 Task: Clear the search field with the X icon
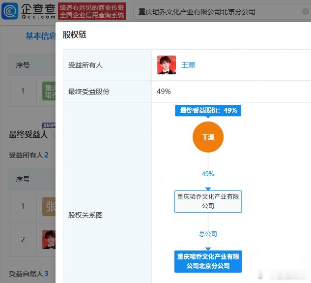[x=306, y=11]
